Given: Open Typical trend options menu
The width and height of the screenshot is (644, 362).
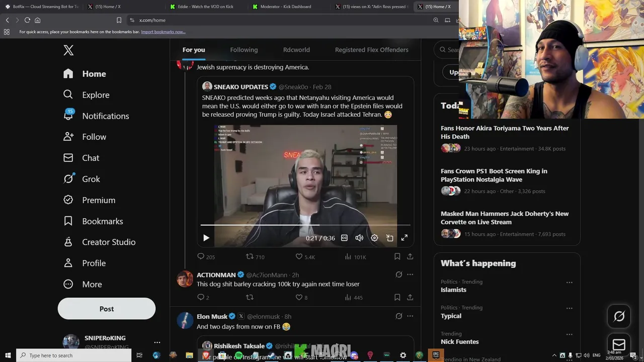Looking at the screenshot, I should click(569, 308).
